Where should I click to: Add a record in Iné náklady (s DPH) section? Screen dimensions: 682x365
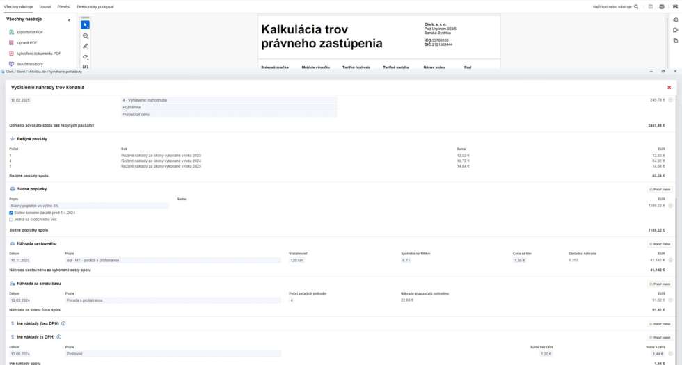[660, 338]
